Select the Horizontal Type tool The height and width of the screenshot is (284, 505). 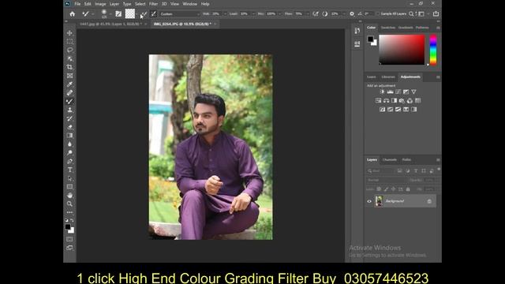pyautogui.click(x=69, y=170)
